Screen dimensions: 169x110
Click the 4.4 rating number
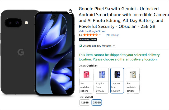coord(81,35)
